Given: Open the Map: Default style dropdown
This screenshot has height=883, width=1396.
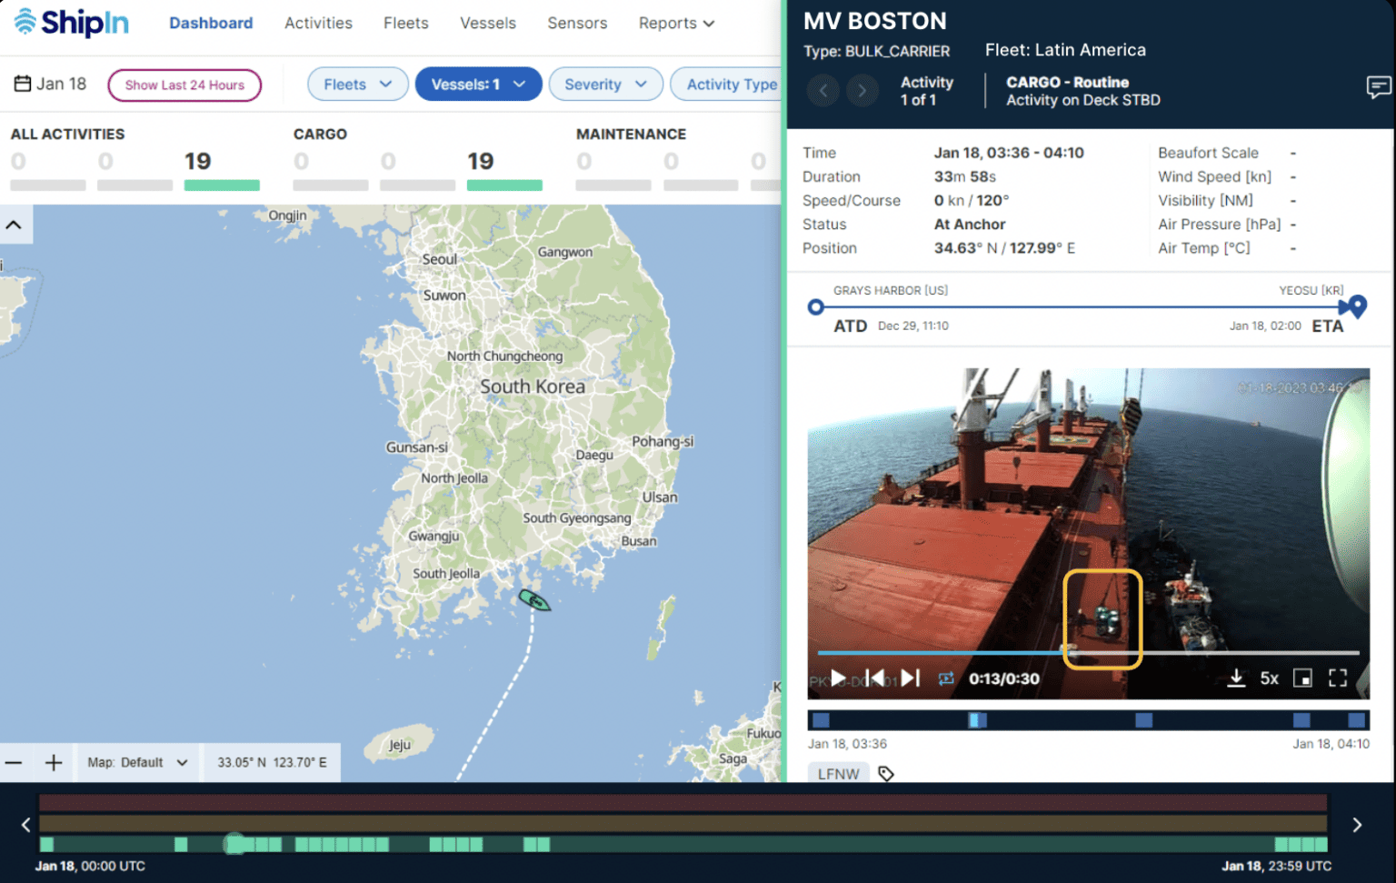Looking at the screenshot, I should 137,762.
